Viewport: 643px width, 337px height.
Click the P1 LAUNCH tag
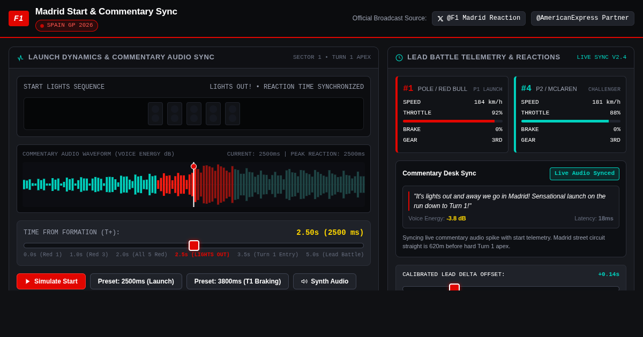pyautogui.click(x=488, y=89)
